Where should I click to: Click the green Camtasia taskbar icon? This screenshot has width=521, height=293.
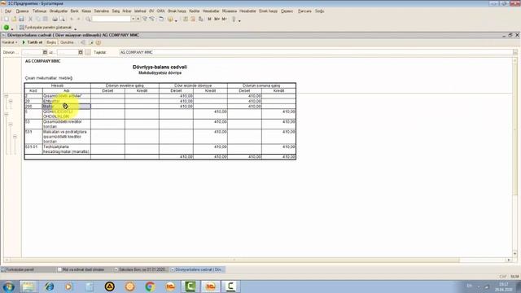point(190,286)
